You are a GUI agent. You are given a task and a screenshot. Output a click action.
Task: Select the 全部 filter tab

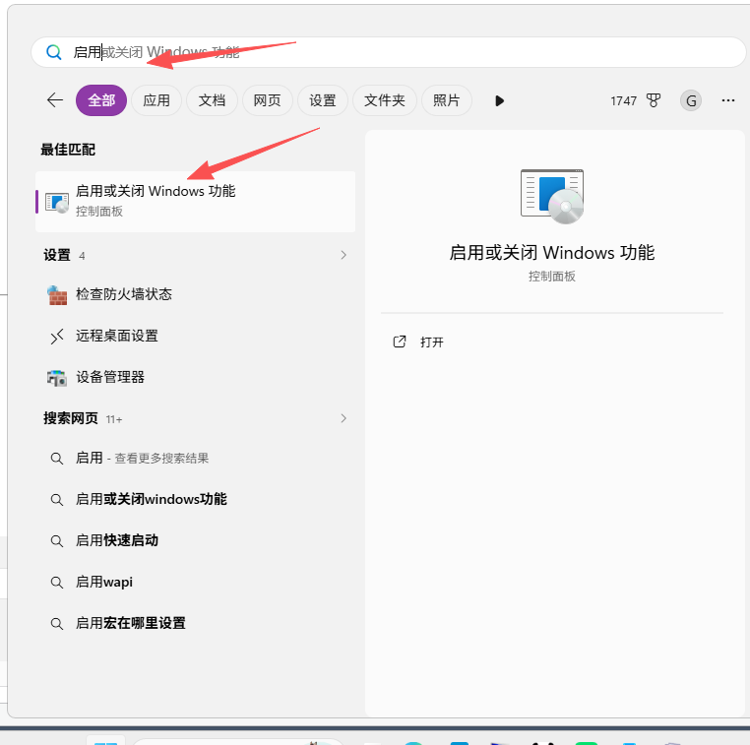coord(101,100)
